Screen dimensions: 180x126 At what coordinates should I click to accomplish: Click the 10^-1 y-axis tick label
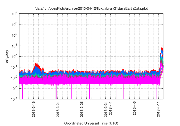[14, 67]
